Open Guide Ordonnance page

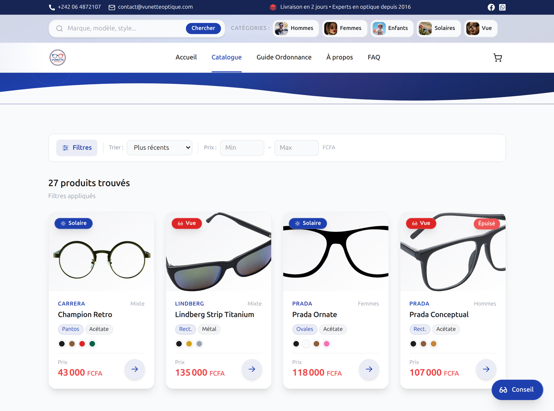[x=284, y=57]
